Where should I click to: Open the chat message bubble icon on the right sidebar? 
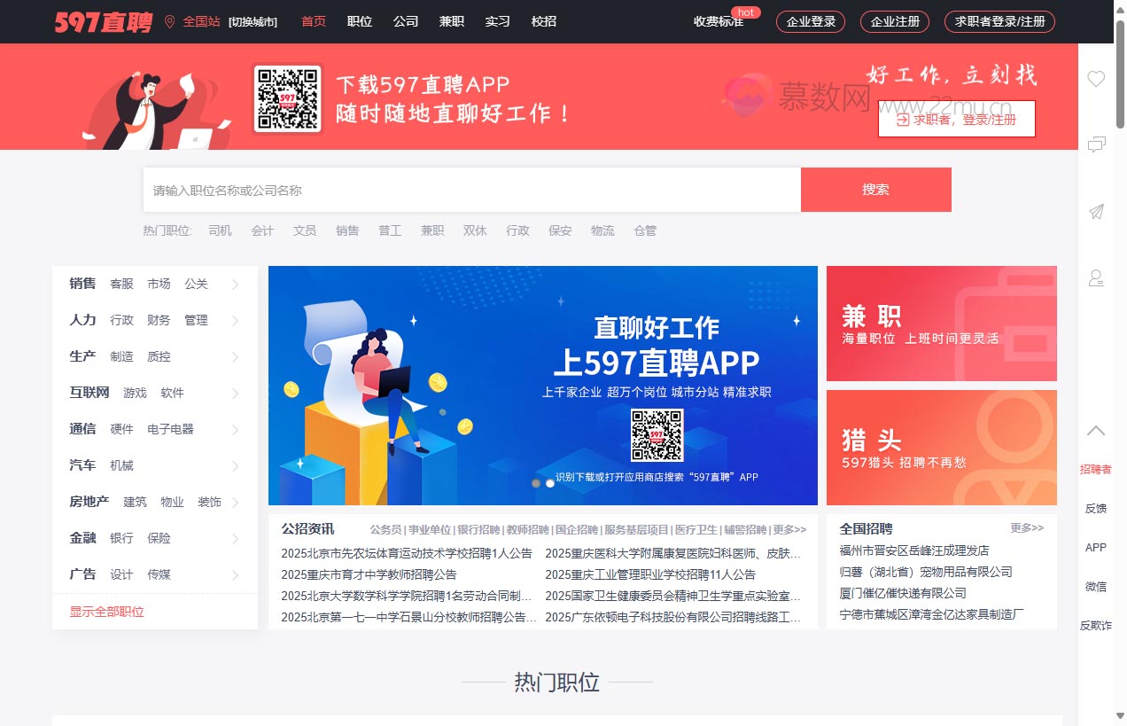1096,143
